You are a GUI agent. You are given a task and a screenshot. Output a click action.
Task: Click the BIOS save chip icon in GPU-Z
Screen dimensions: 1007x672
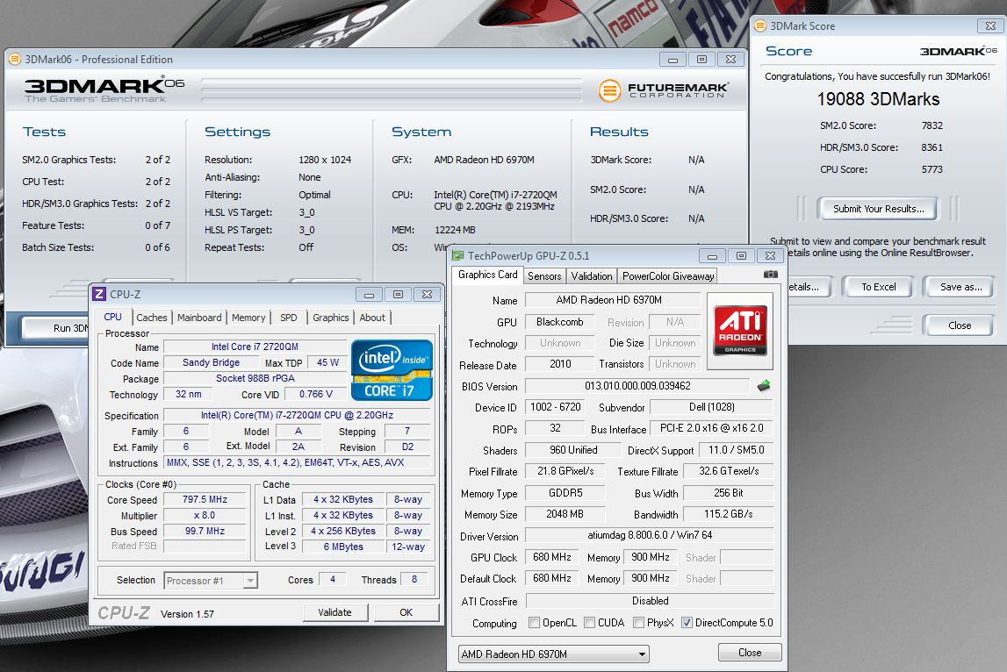pos(764,386)
